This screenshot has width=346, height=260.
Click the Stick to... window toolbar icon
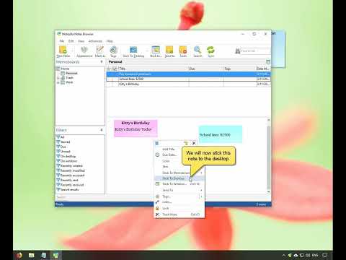point(156,51)
